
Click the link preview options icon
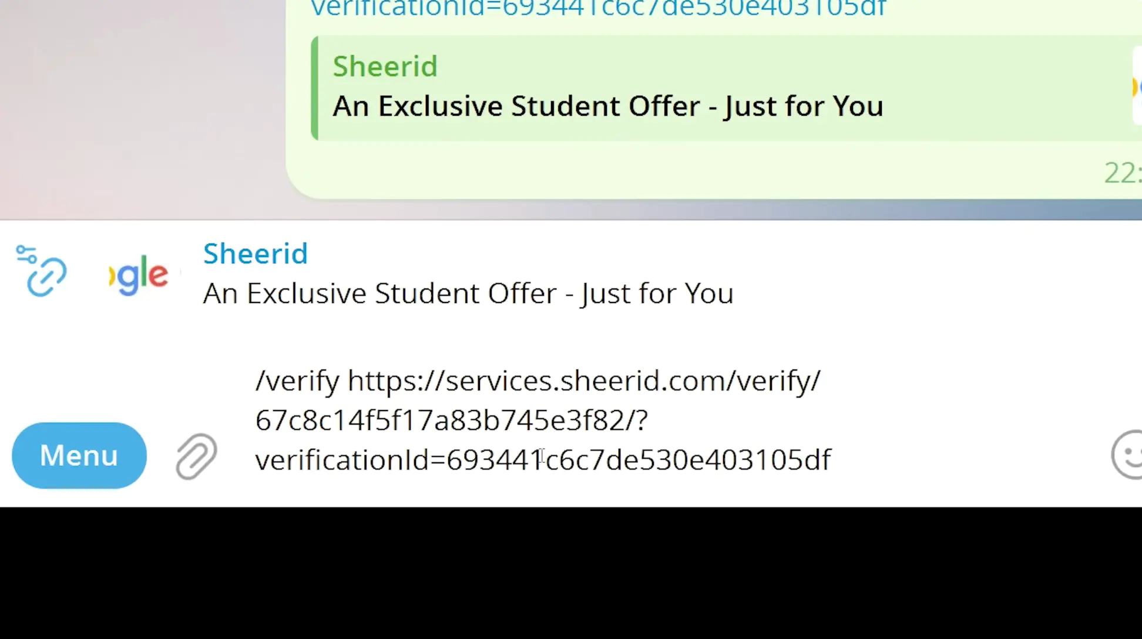(41, 271)
